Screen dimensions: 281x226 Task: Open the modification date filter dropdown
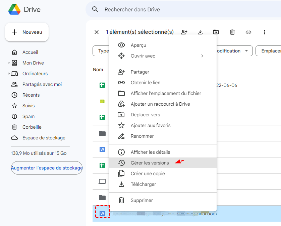234,51
